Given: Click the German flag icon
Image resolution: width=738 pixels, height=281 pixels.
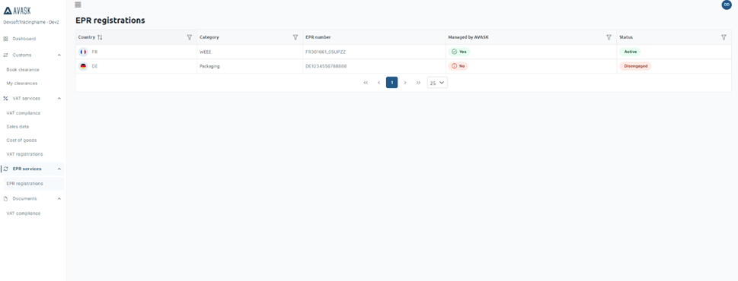Looking at the screenshot, I should (x=83, y=66).
